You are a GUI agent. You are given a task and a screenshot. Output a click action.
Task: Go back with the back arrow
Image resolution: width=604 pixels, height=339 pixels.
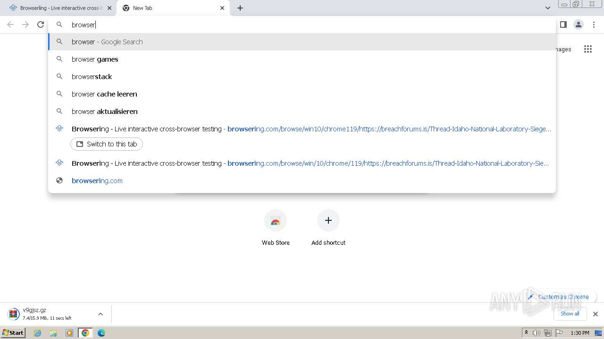point(10,24)
